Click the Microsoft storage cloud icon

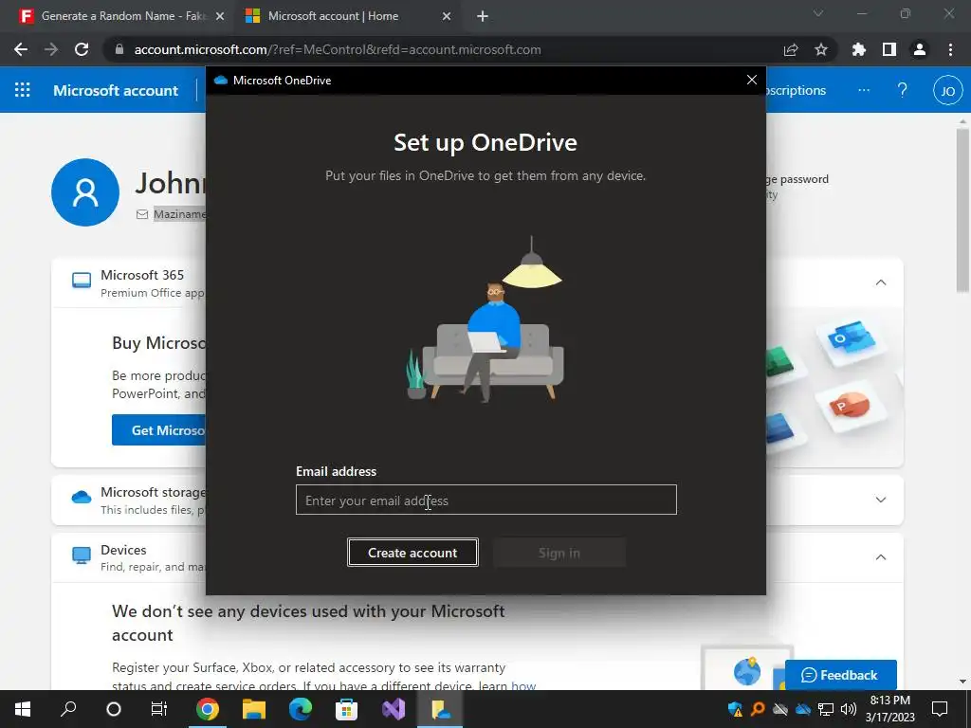(82, 497)
